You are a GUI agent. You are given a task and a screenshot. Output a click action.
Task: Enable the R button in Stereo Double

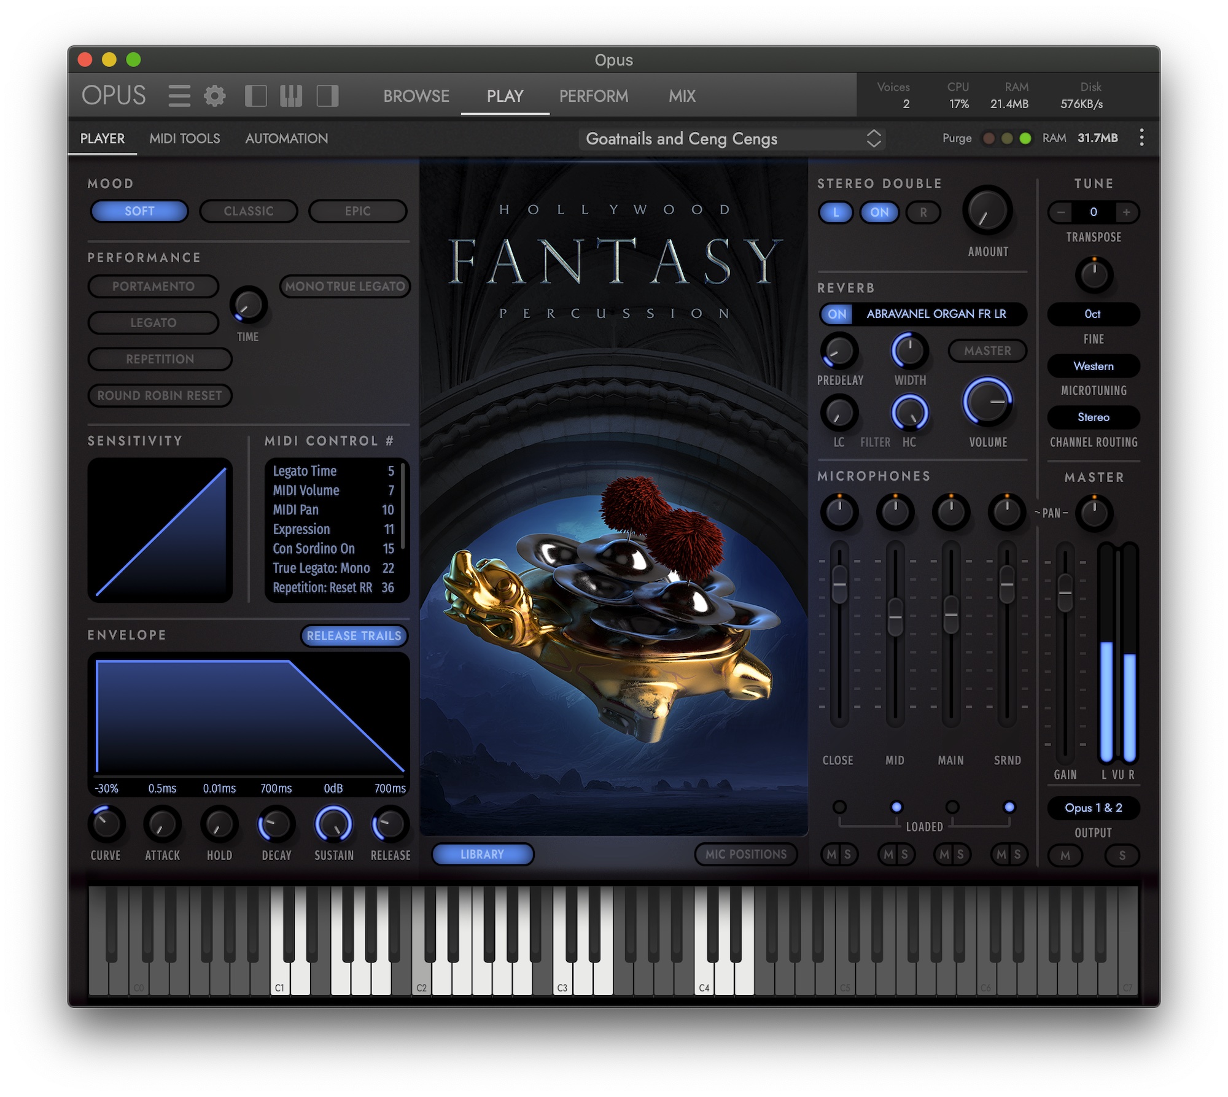[x=923, y=212]
